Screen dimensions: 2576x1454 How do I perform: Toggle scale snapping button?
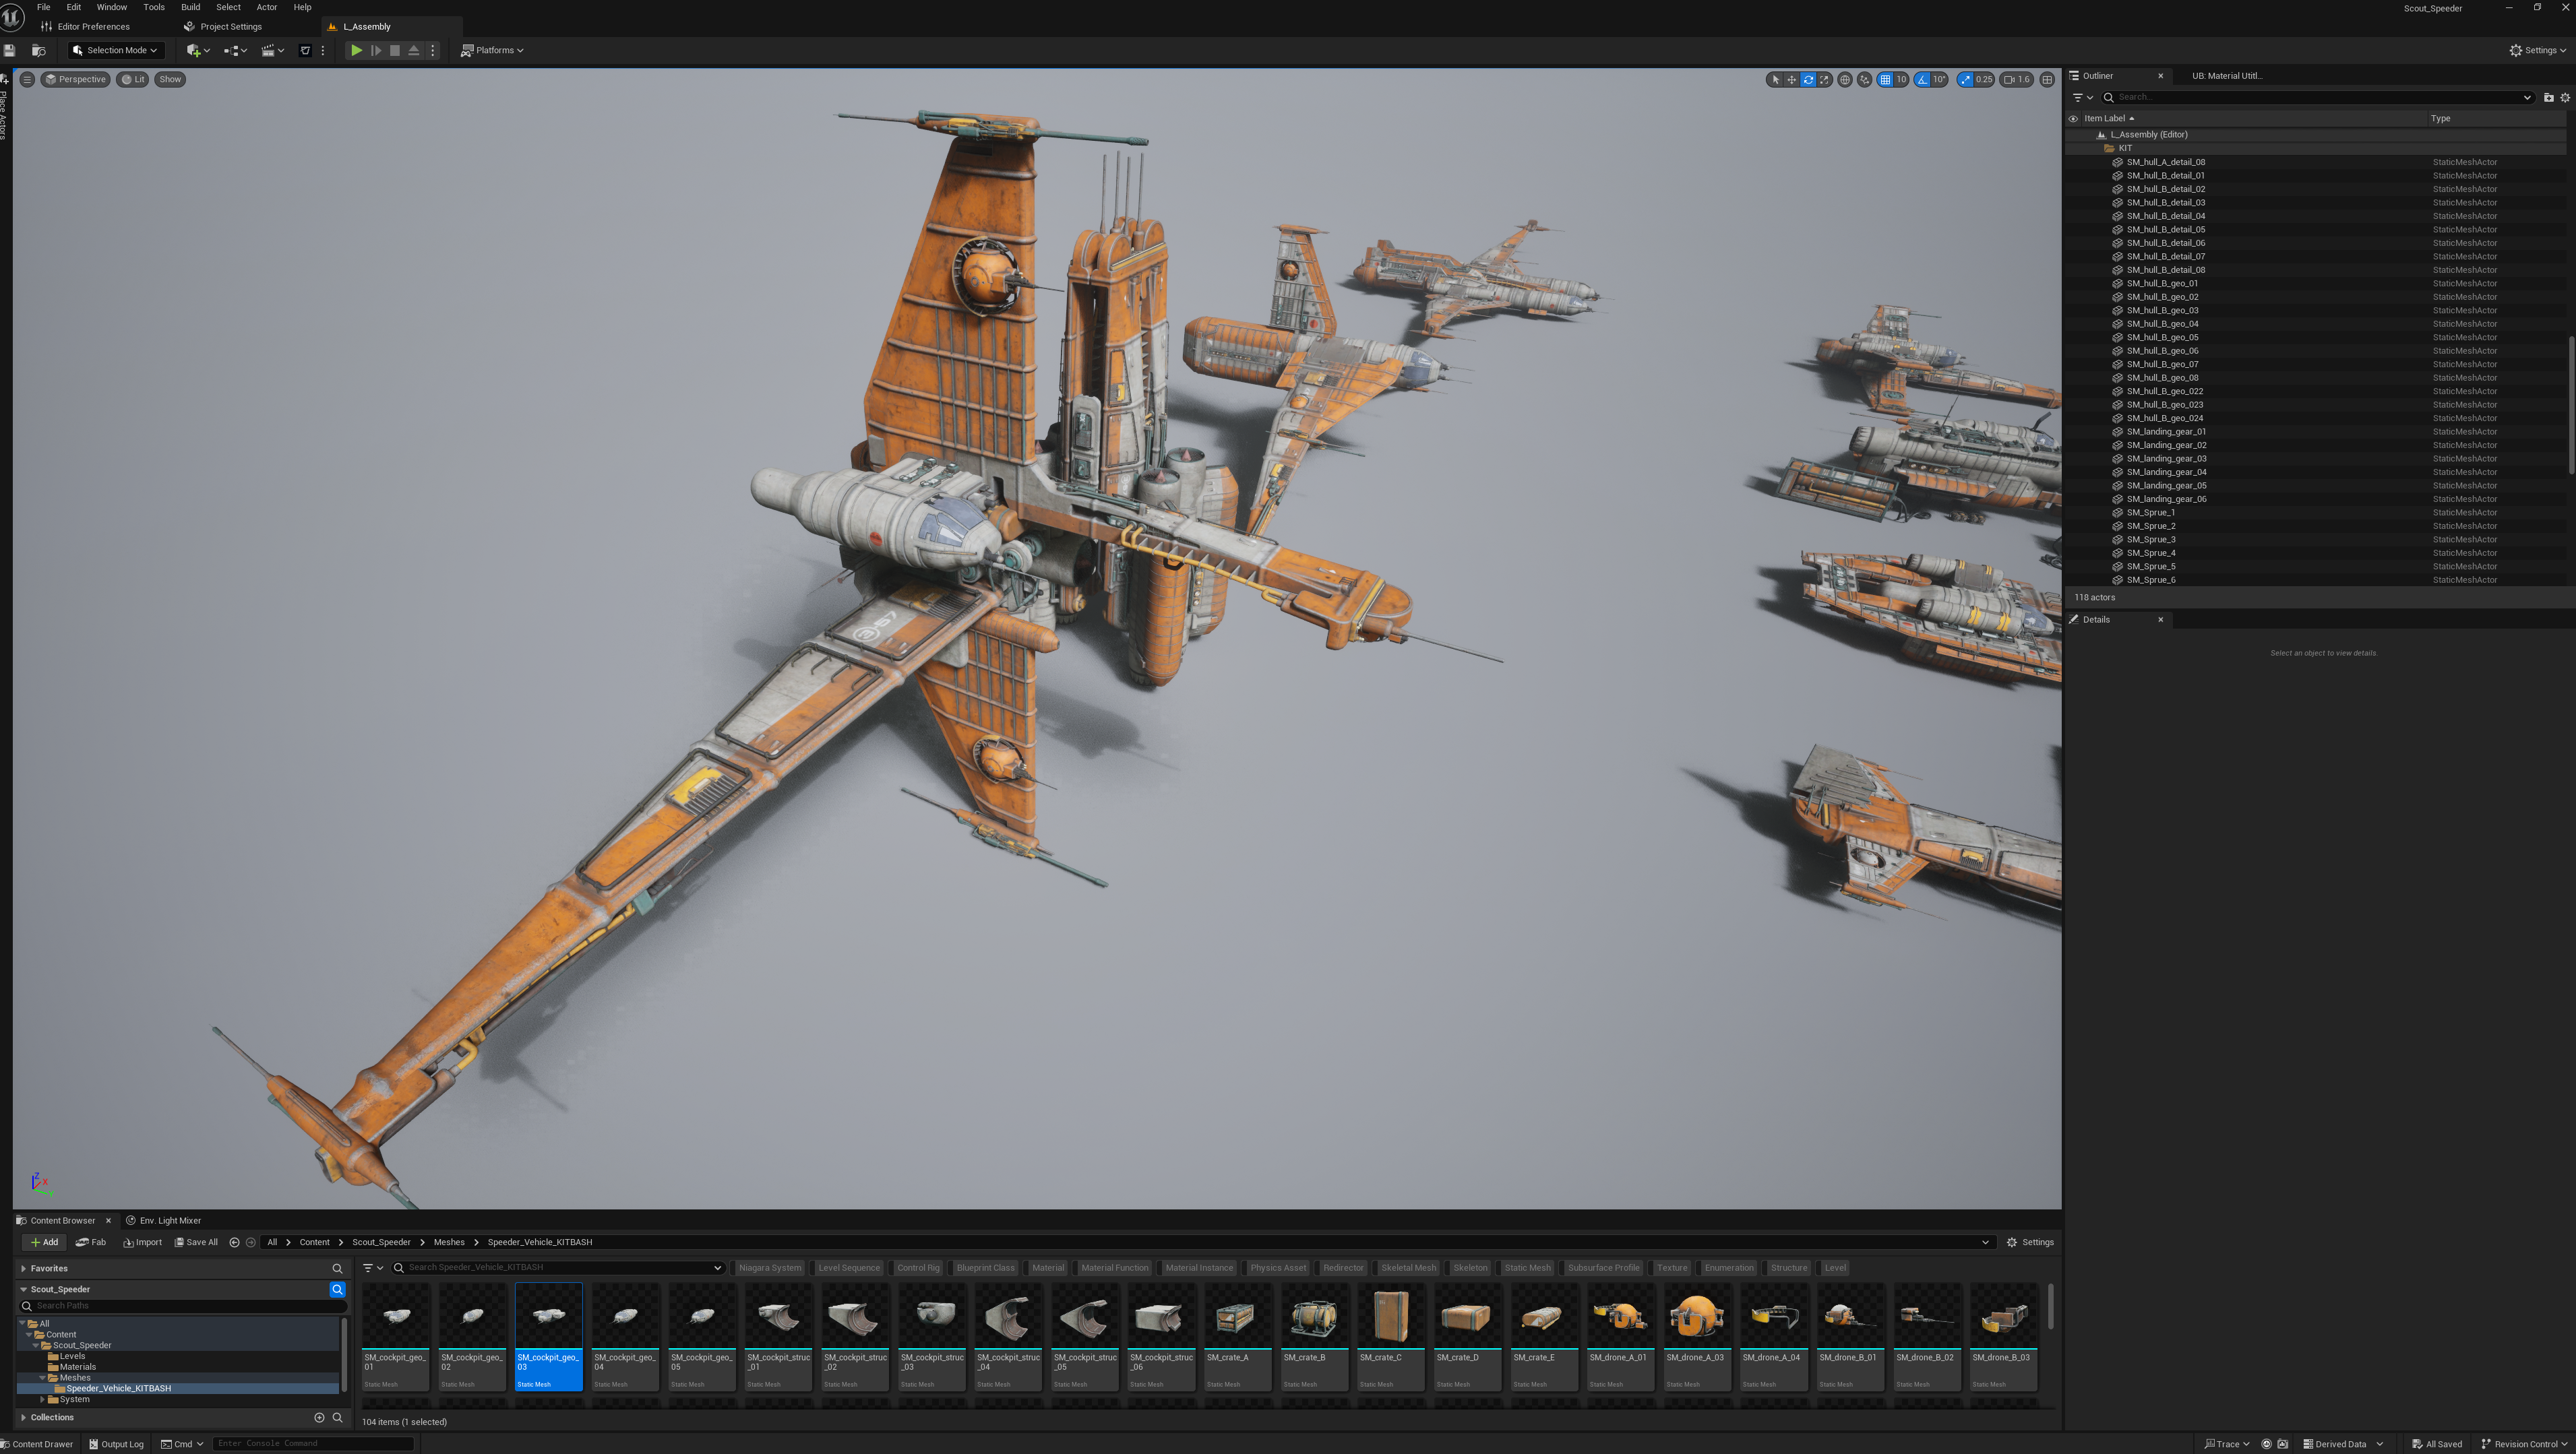[x=1966, y=80]
